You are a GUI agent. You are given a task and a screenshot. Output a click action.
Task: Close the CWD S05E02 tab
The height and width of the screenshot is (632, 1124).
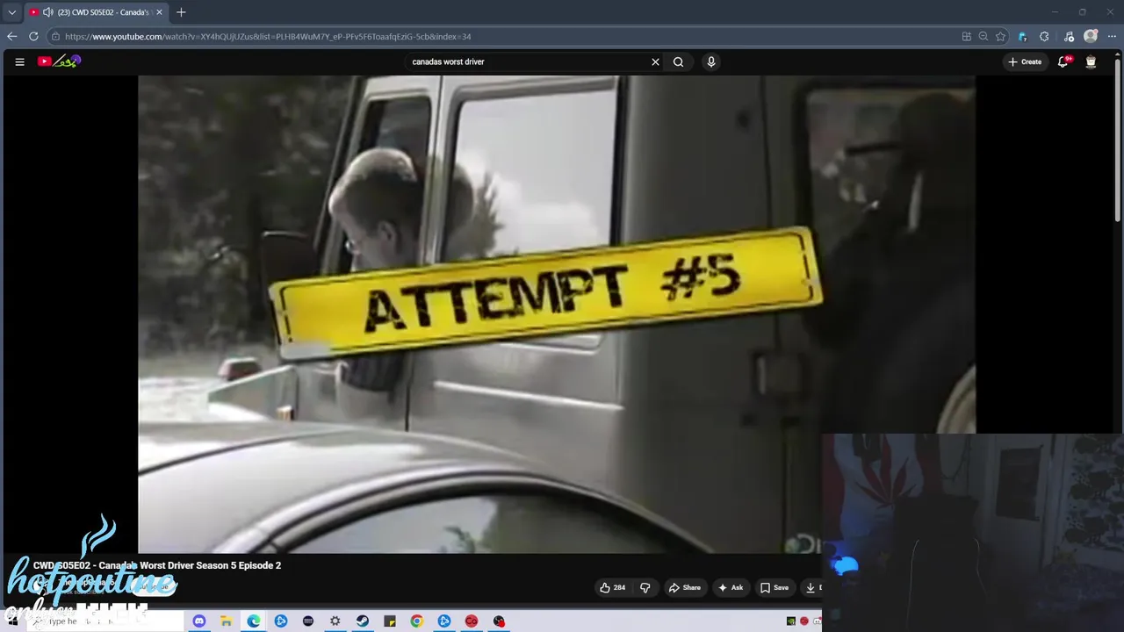[159, 12]
